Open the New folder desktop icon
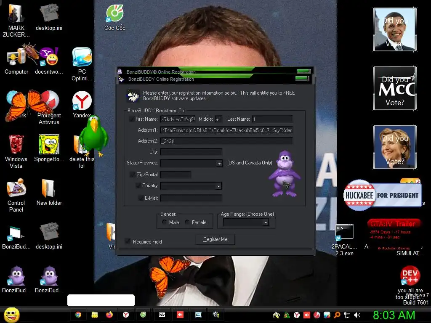 [49, 192]
